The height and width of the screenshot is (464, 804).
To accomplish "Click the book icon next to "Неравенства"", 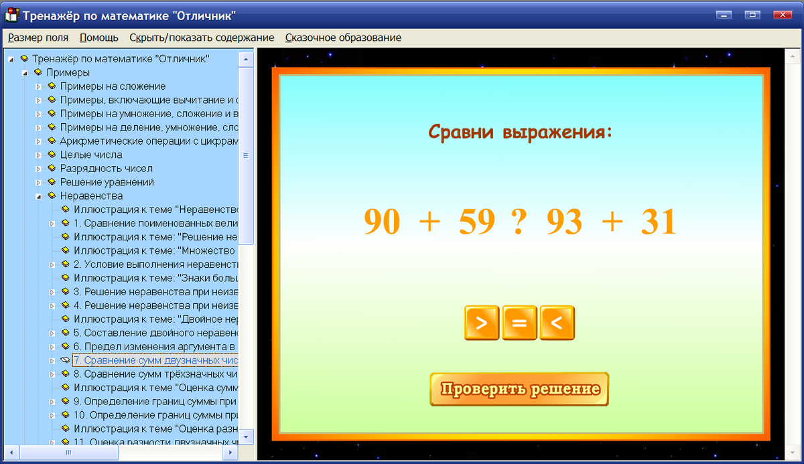I will pos(52,196).
